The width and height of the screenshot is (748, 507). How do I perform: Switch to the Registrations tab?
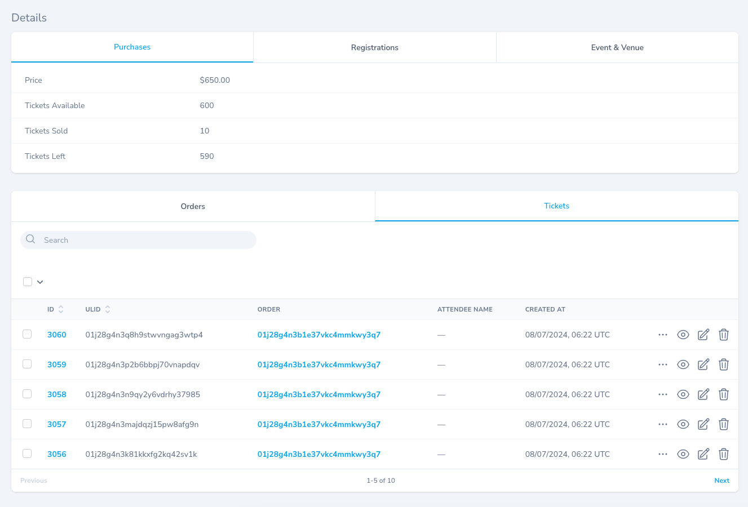(x=374, y=47)
